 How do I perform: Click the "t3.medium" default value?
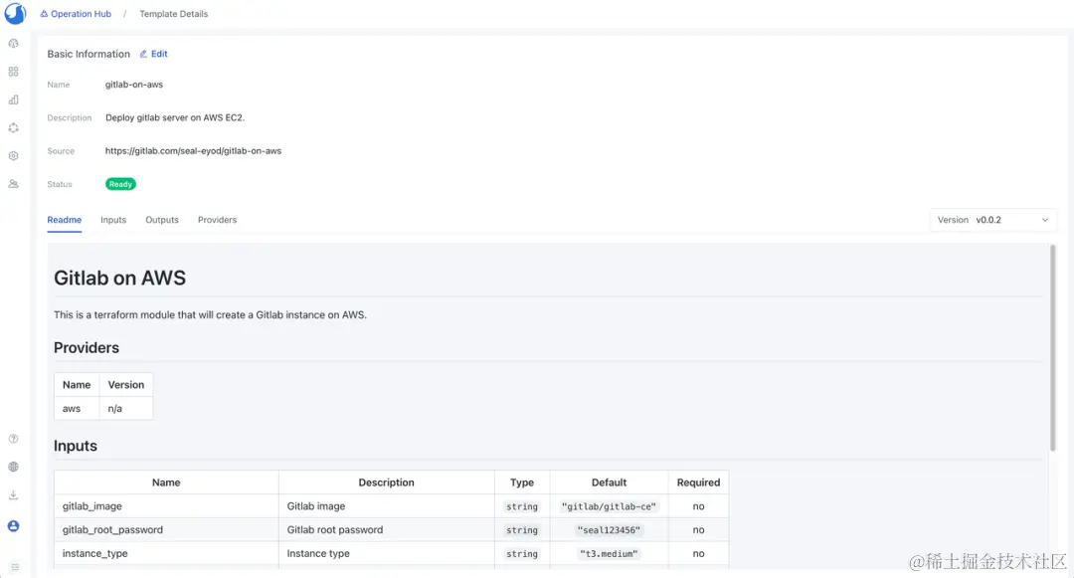[x=609, y=553]
